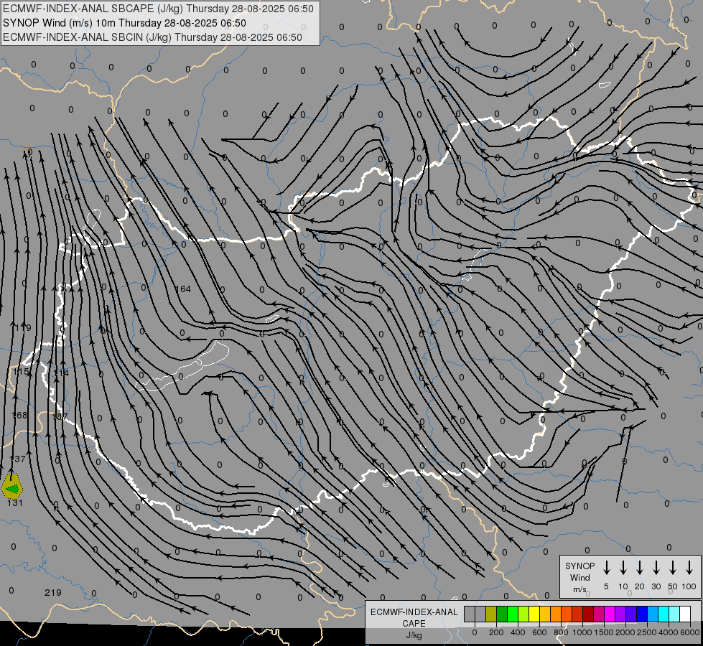The image size is (703, 646).
Task: Click the '800' tick label of CAPE legend
Action: pos(561,632)
